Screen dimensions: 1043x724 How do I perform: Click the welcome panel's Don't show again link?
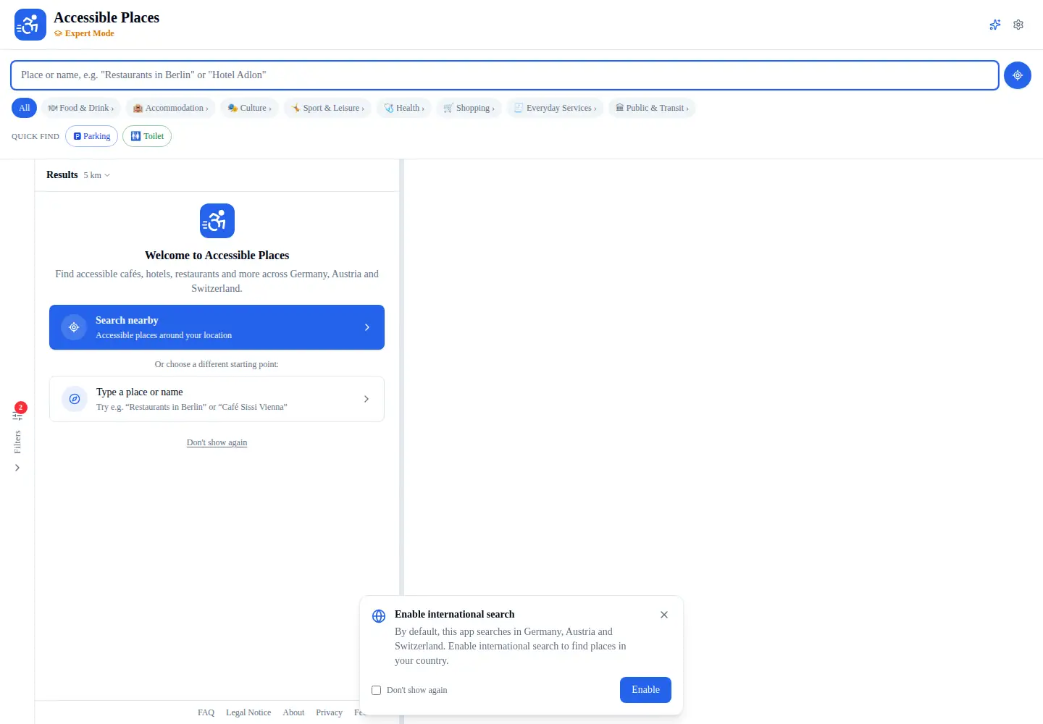217,442
